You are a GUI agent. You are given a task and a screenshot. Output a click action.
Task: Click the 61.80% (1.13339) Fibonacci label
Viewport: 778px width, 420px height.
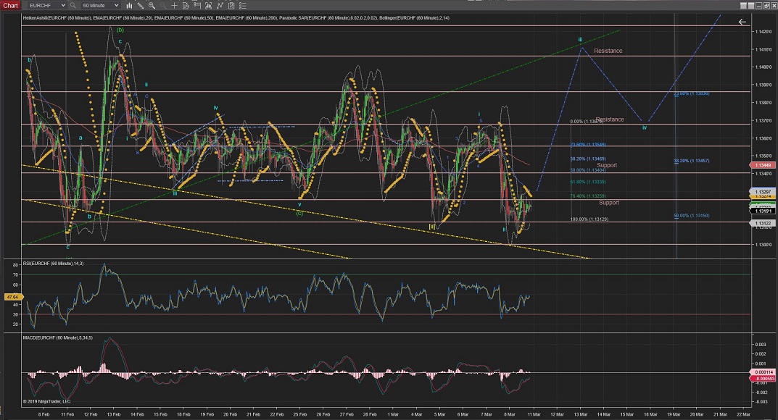point(588,182)
